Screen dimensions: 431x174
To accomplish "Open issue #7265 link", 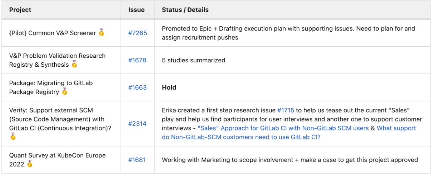I will tap(137, 33).
